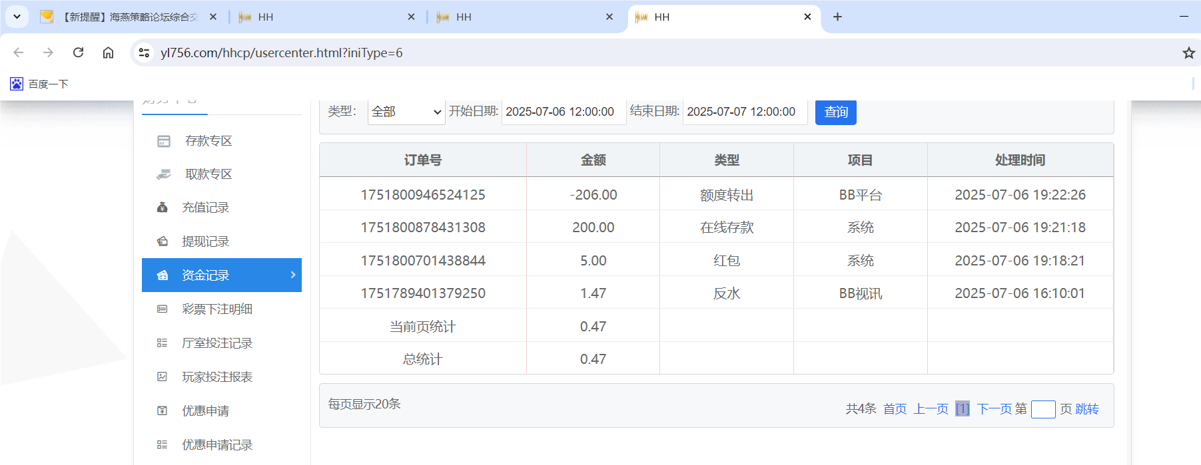
Task: Expand the 资金记录 menu arrow
Action: pyautogui.click(x=293, y=275)
